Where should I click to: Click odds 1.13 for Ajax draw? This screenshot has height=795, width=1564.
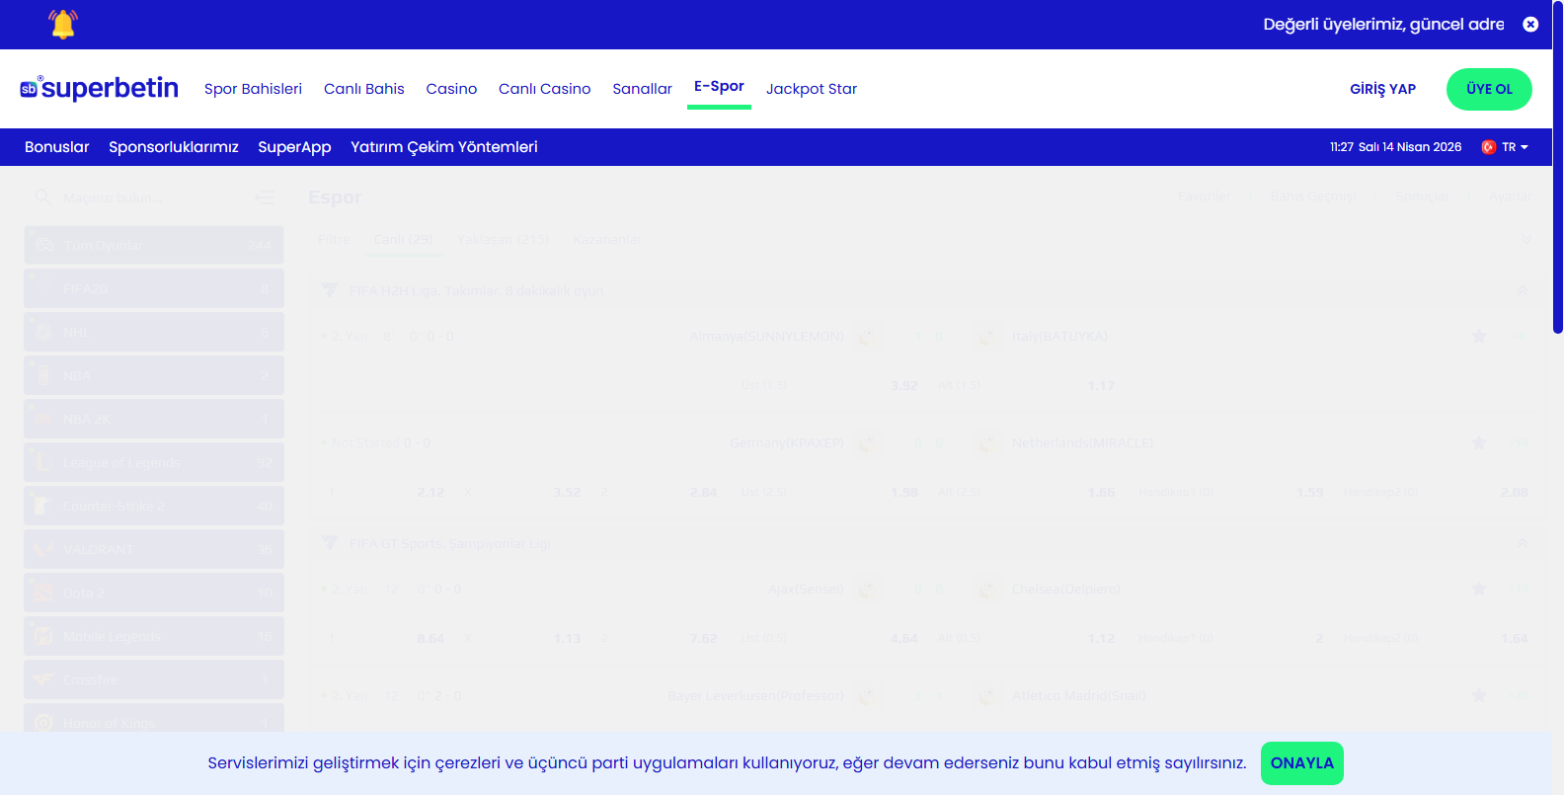(567, 638)
